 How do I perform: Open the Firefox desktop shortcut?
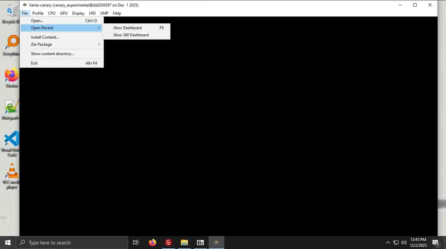pos(12,78)
